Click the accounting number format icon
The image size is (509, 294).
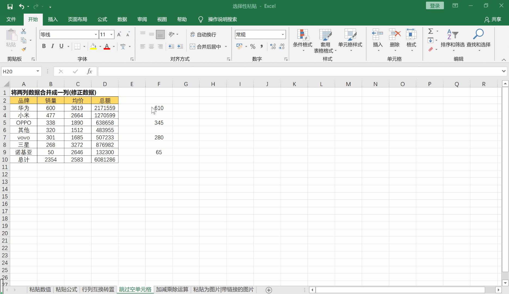[x=239, y=47]
